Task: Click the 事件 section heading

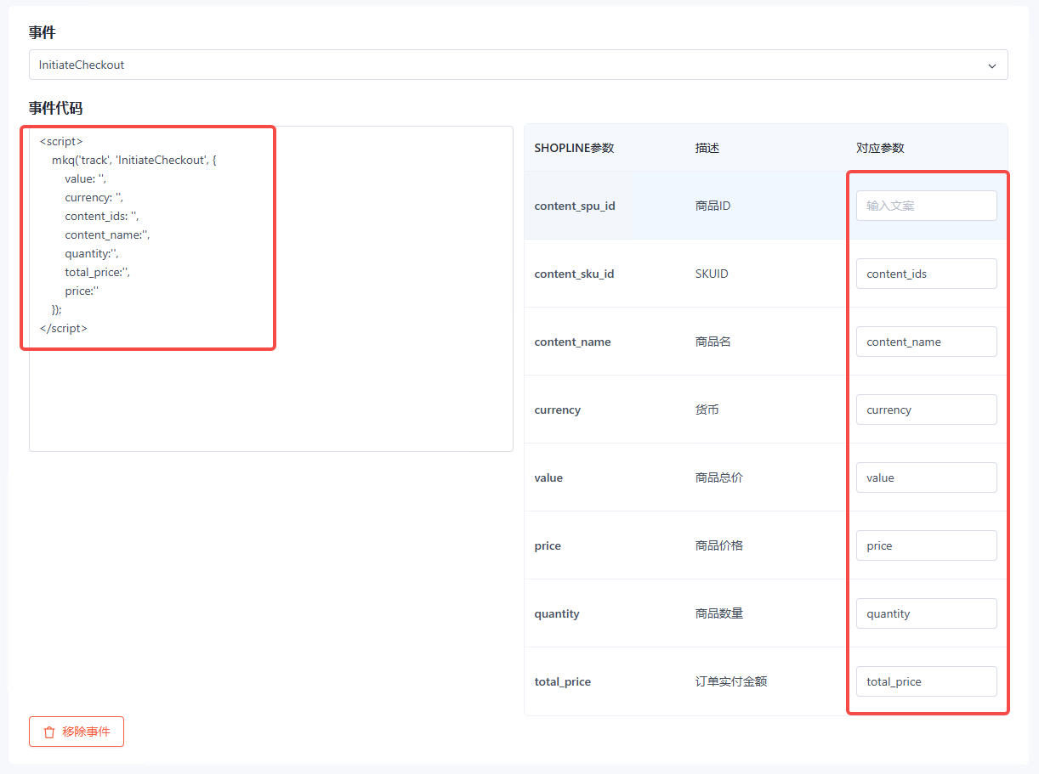Action: (43, 32)
